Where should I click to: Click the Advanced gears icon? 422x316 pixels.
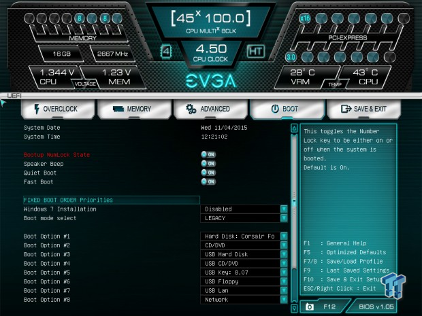191,109
